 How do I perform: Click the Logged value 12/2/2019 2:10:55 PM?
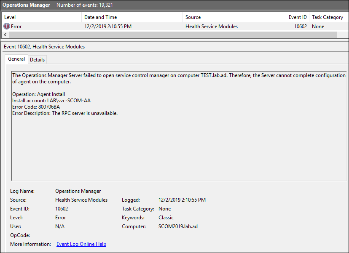[182, 200]
